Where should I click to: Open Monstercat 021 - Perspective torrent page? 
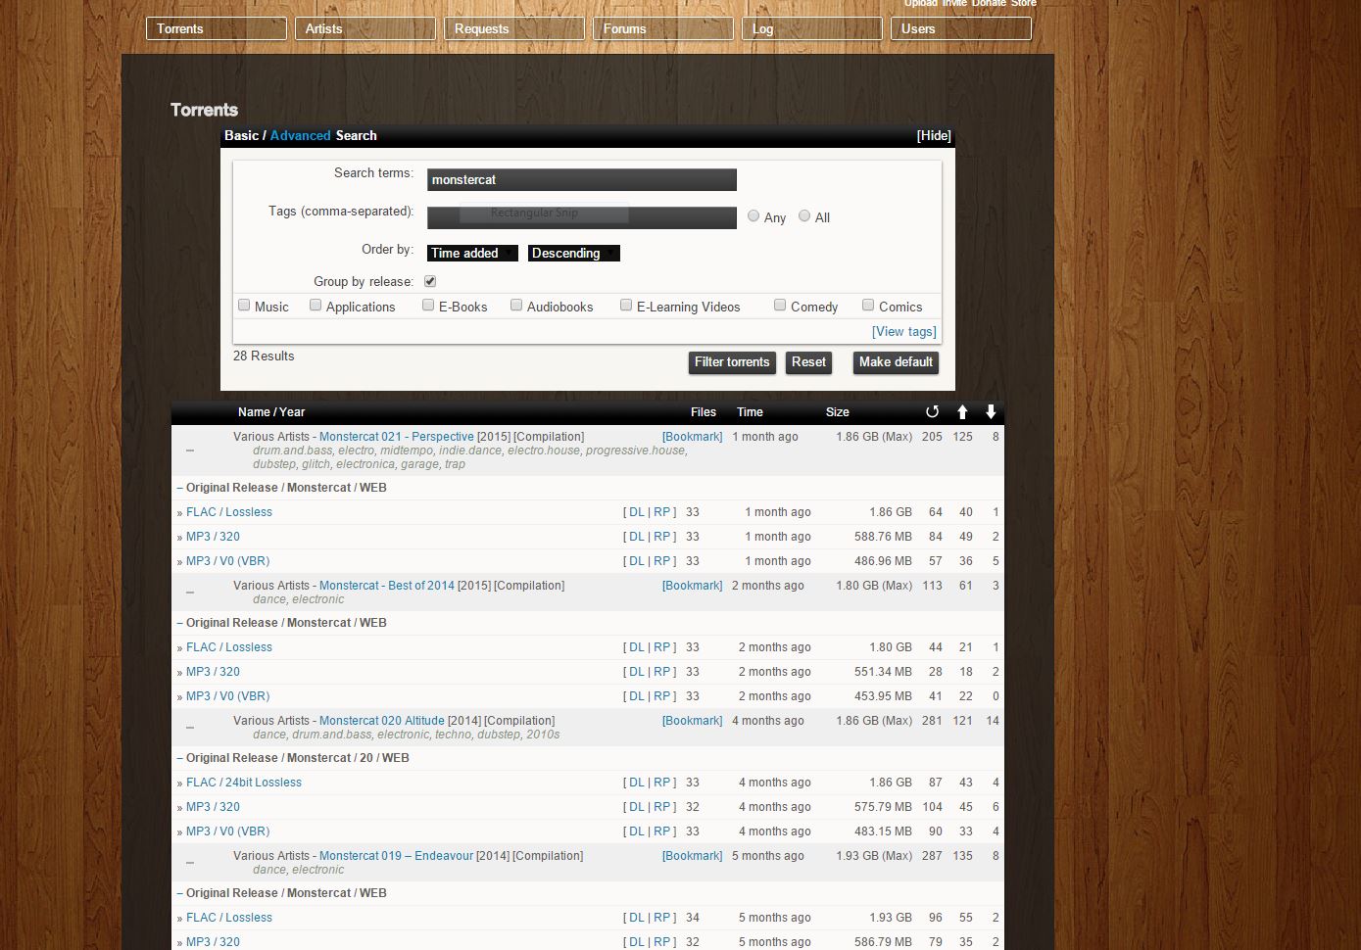click(x=397, y=437)
